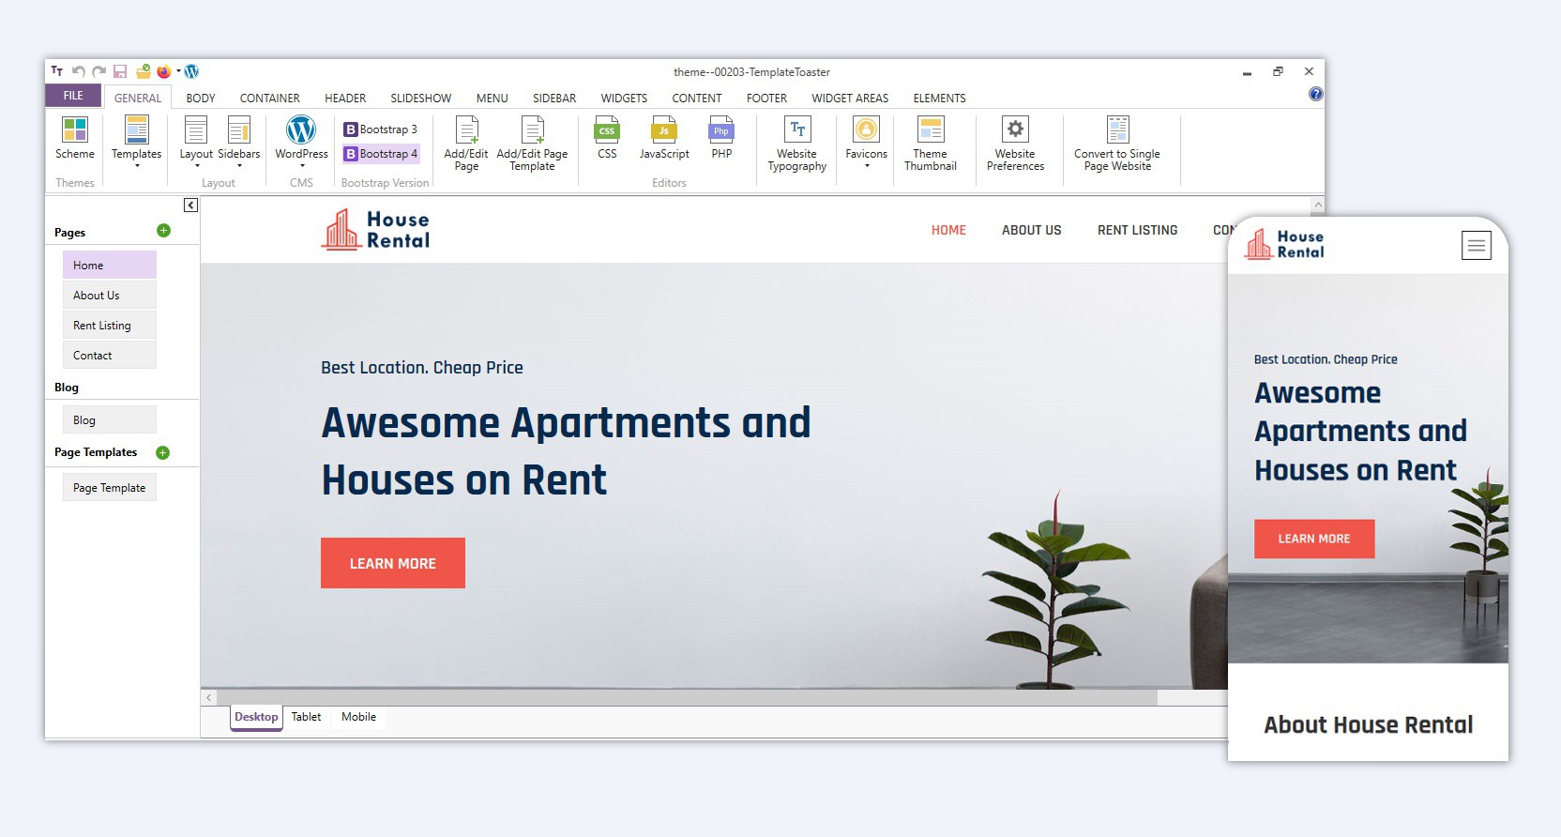Click RENT LISTING nav link in preview
Viewport: 1561px width, 837px height.
click(x=1137, y=230)
